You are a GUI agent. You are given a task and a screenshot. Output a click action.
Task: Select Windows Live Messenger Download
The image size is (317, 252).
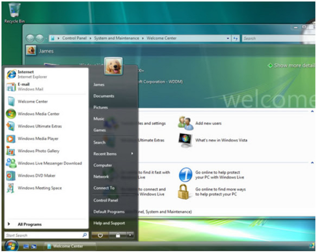pyautogui.click(x=47, y=163)
